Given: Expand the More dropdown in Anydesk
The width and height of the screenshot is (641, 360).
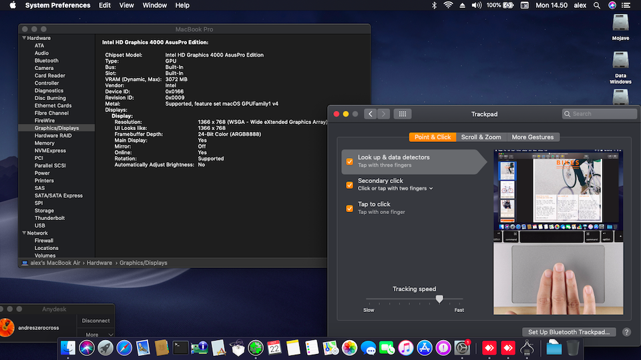Looking at the screenshot, I should 97,335.
